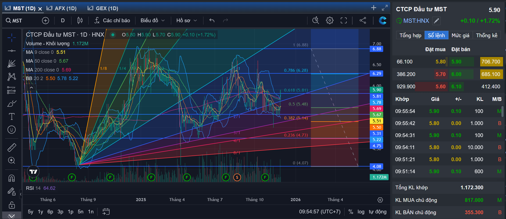Image resolution: width=506 pixels, height=219 pixels.
Task: Expand the Biểu đồ dropdown
Action: pyautogui.click(x=153, y=20)
